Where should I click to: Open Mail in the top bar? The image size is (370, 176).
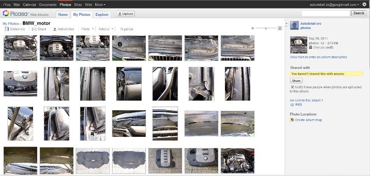[17, 5]
